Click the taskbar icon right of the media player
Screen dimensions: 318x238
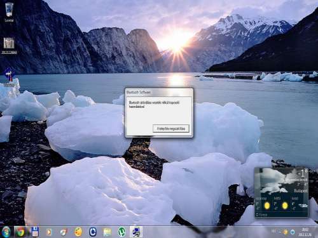64,232
